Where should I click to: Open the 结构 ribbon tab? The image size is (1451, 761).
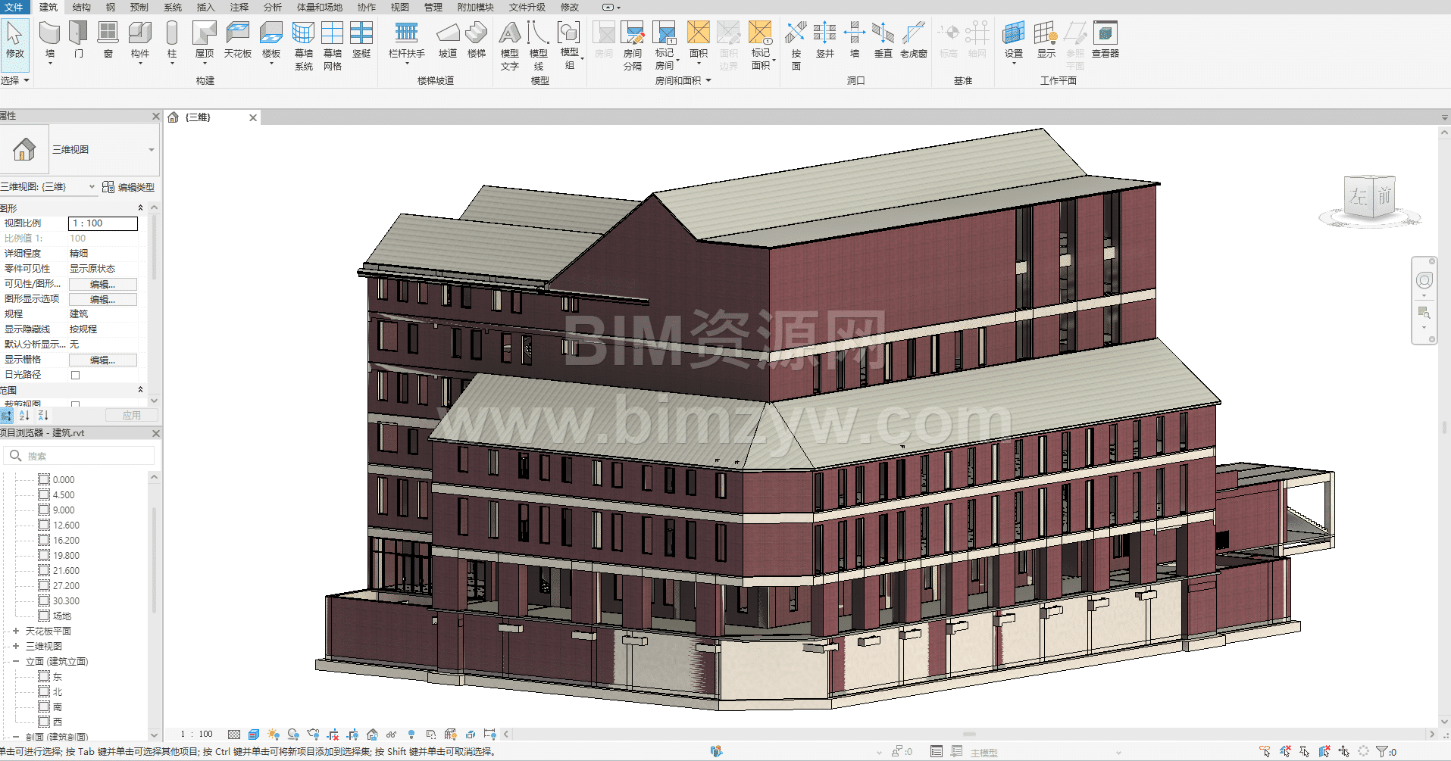pos(81,8)
